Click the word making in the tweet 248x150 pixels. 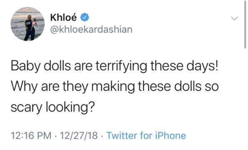pyautogui.click(x=113, y=87)
